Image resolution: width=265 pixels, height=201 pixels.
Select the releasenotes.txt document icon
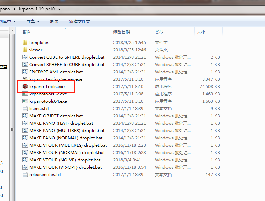click(x=25, y=174)
